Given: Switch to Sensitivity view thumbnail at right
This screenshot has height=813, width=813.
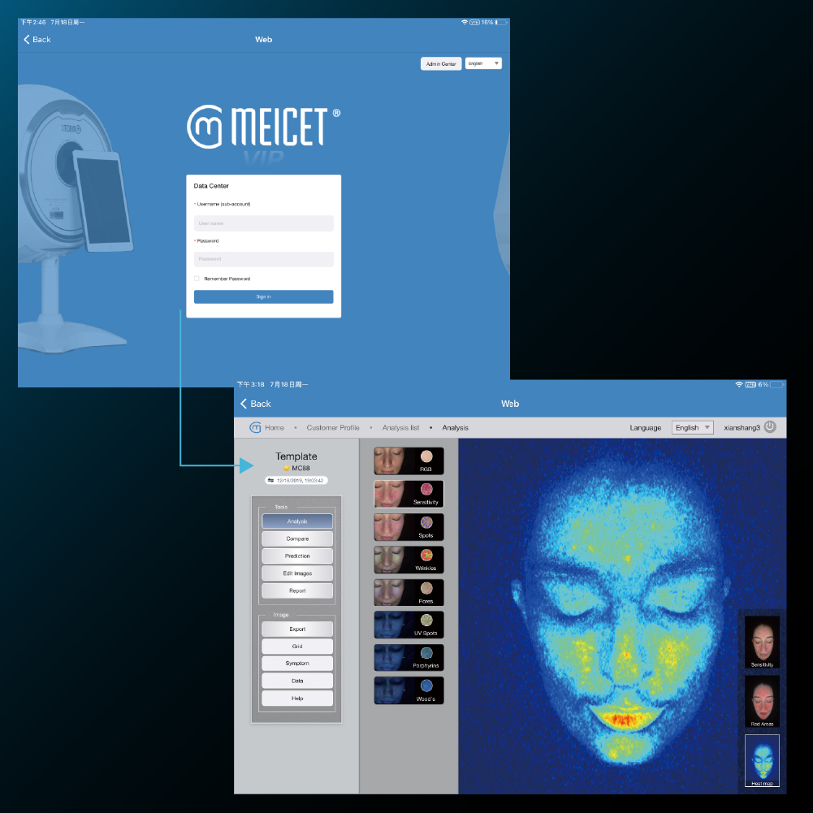Looking at the screenshot, I should pos(762,642).
